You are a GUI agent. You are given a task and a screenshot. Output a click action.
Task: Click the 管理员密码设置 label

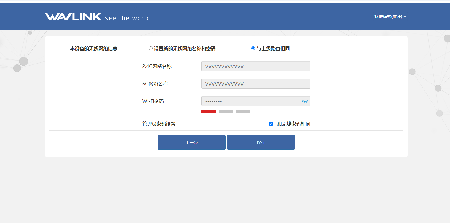[159, 124]
